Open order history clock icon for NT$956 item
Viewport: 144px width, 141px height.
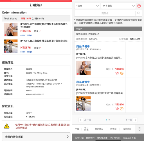122,73
